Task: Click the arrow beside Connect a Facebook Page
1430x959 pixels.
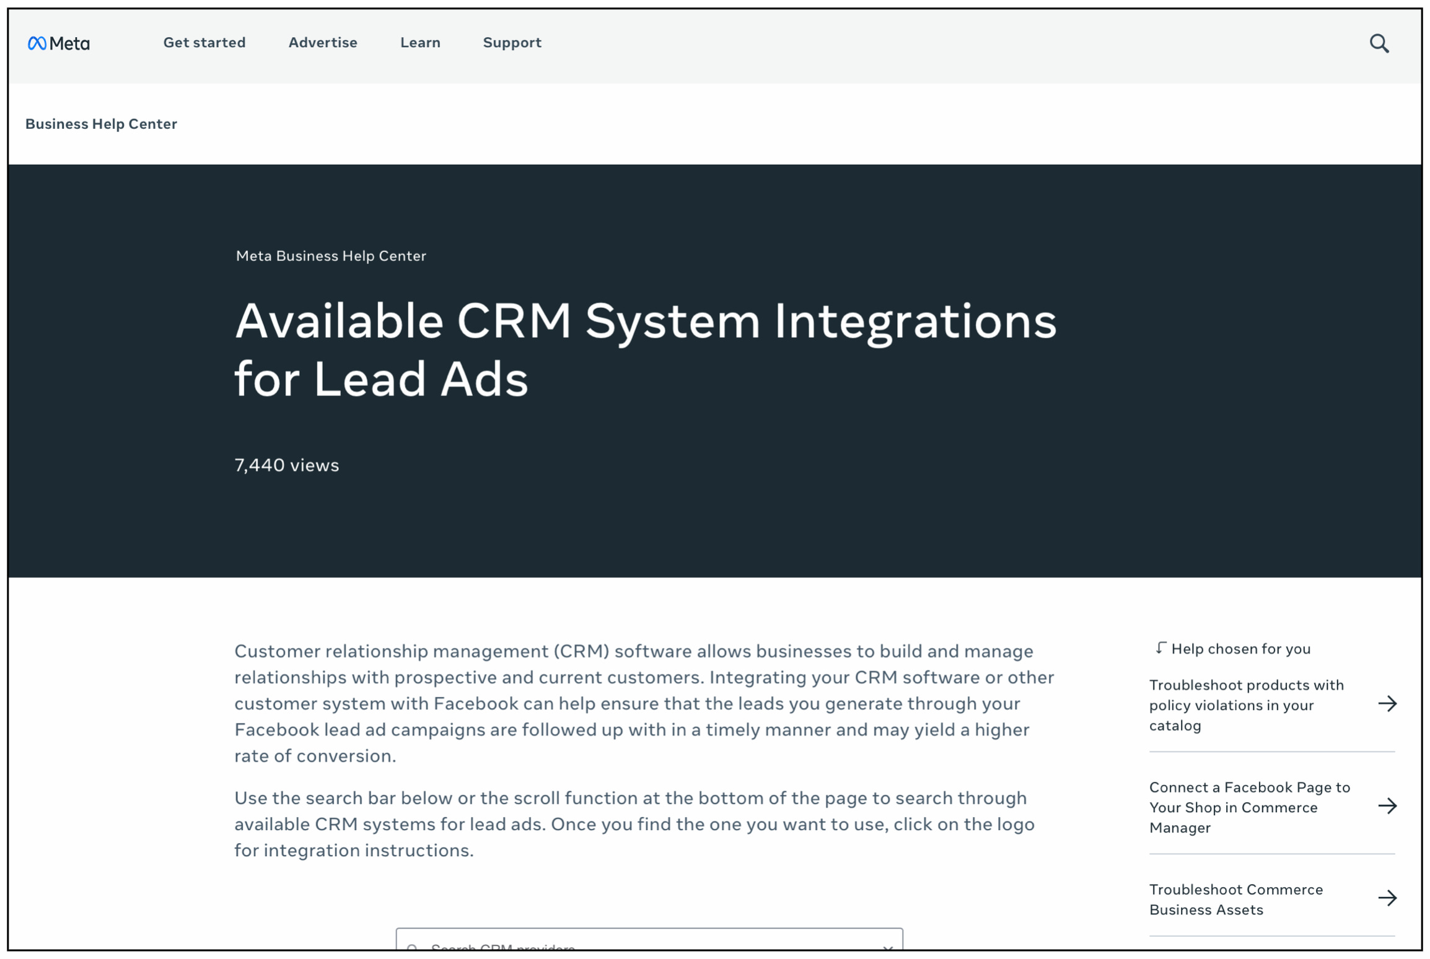Action: point(1387,806)
